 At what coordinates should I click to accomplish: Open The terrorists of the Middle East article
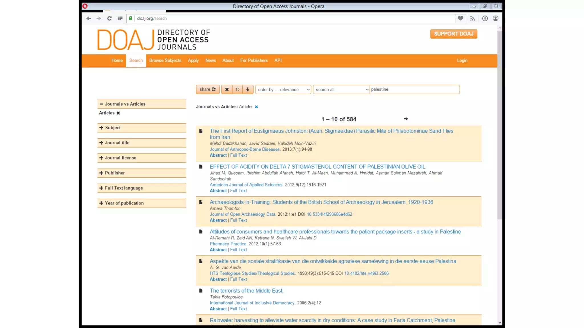coord(246,291)
